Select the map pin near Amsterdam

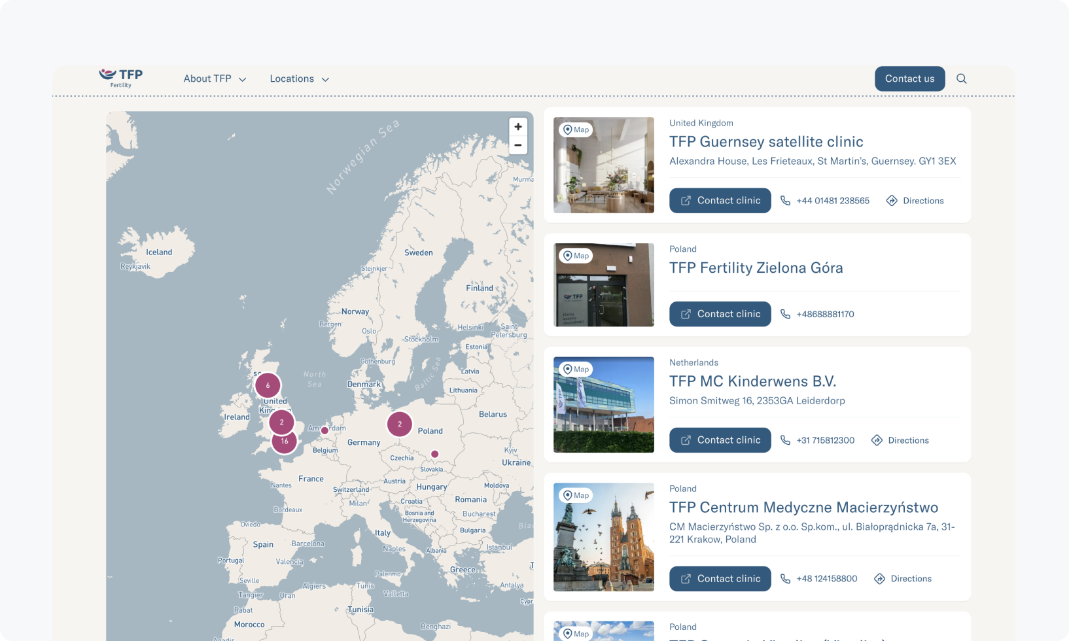324,430
